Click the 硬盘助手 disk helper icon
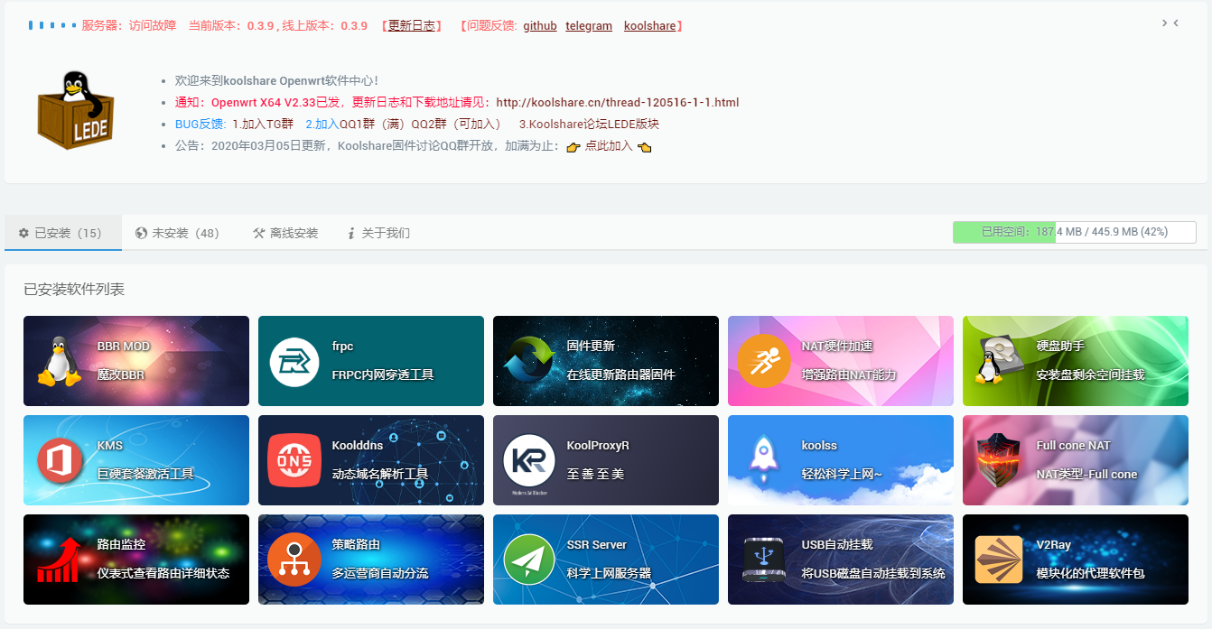This screenshot has width=1212, height=629. click(x=999, y=360)
